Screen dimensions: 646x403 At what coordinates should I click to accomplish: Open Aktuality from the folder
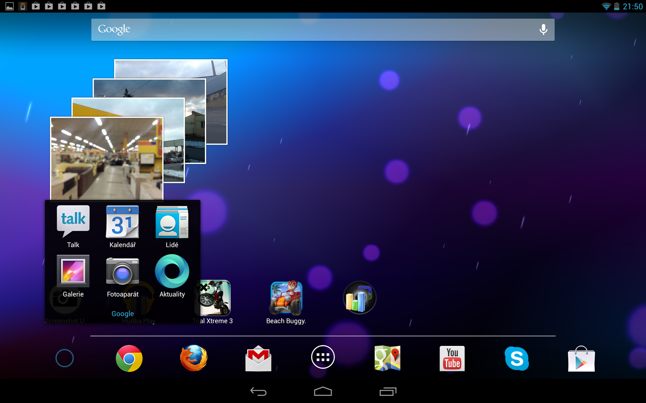point(172,271)
